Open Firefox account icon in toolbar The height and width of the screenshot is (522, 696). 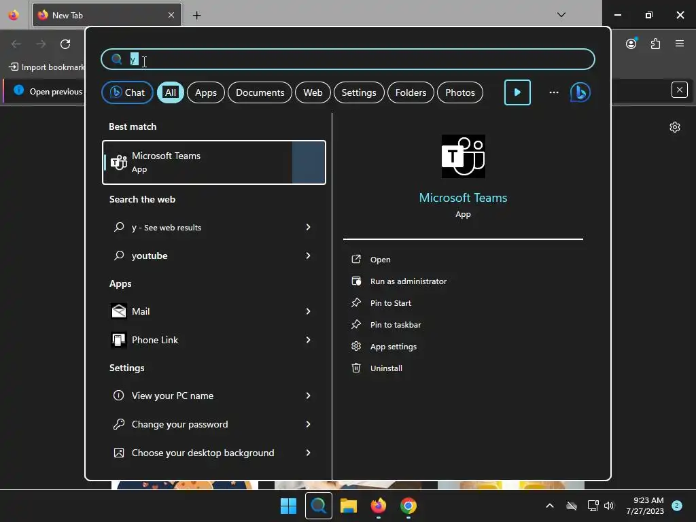click(x=631, y=43)
